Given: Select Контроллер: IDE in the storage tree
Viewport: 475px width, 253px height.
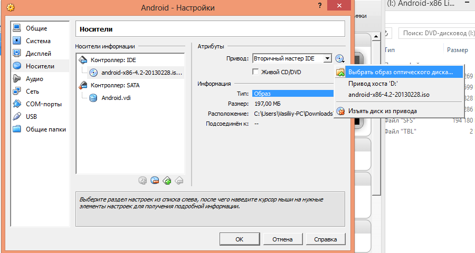Looking at the screenshot, I should (114, 60).
